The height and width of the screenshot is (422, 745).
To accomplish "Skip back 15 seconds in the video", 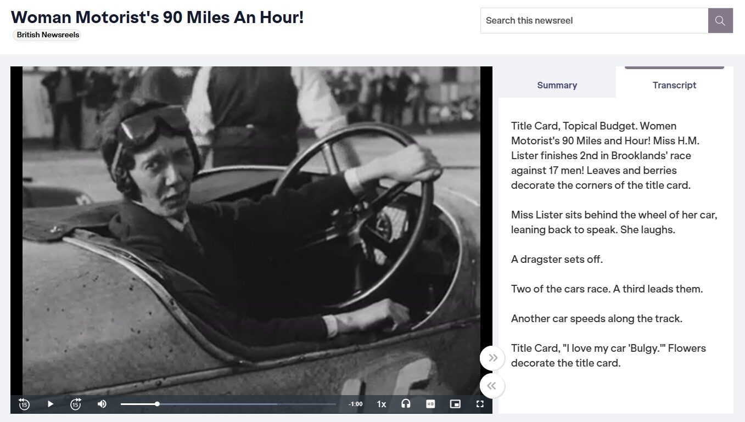I will pos(24,404).
